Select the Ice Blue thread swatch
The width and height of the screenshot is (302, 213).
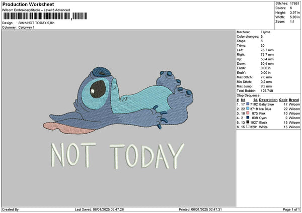click(249, 109)
